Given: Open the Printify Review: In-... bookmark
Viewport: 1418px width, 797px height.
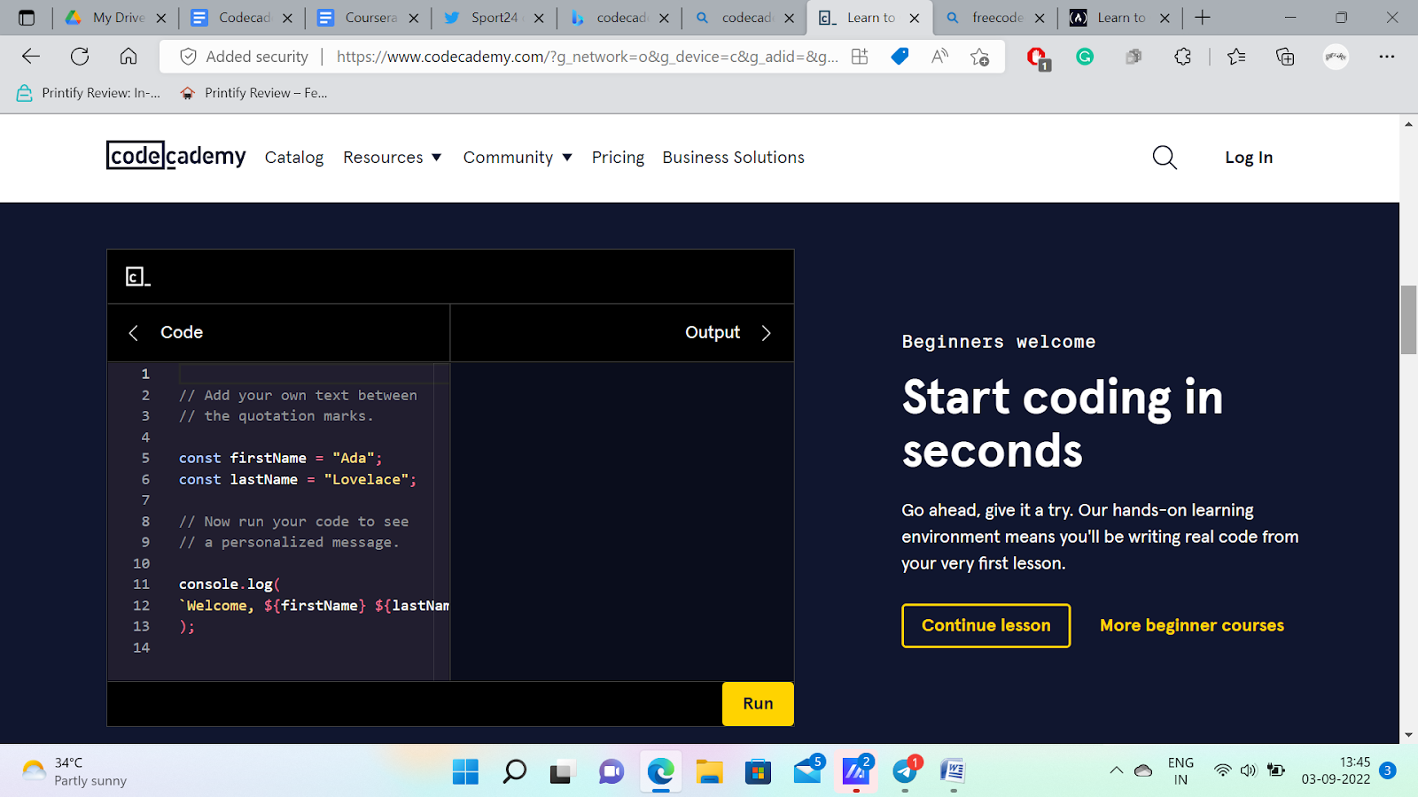Looking at the screenshot, I should 89,93.
